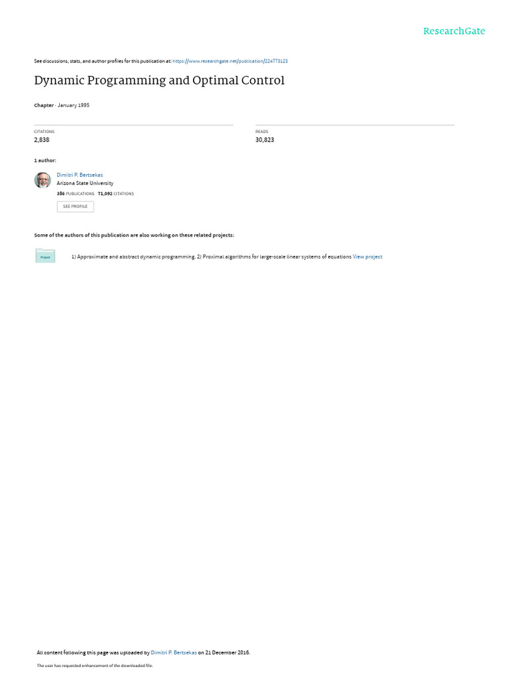Open the author's profile photo
The height and width of the screenshot is (681, 511).
(x=43, y=180)
